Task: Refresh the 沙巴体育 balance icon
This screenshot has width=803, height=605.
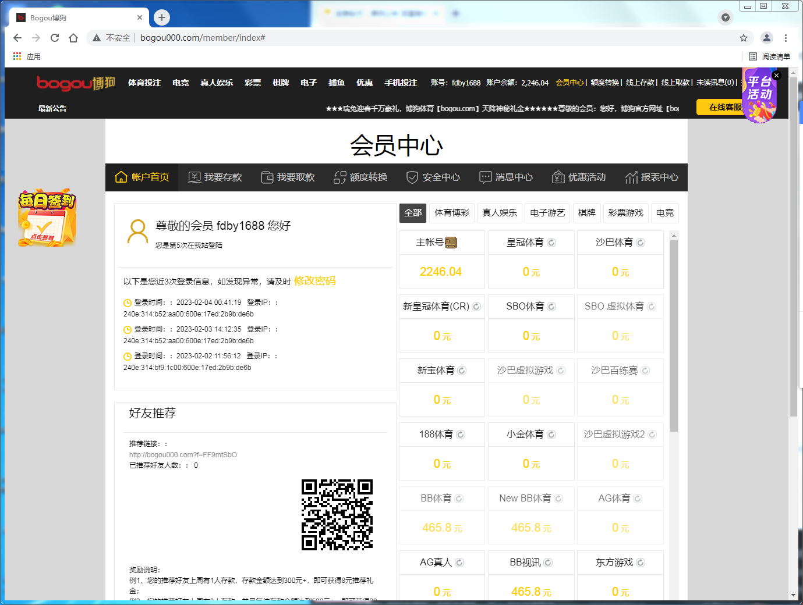Action: (x=641, y=243)
